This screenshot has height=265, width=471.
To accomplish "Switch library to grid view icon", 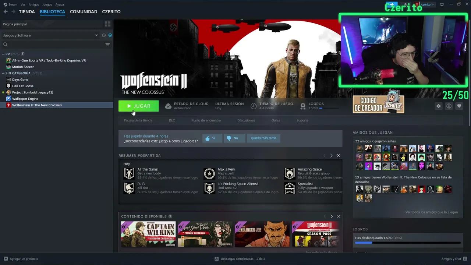I will point(107,24).
